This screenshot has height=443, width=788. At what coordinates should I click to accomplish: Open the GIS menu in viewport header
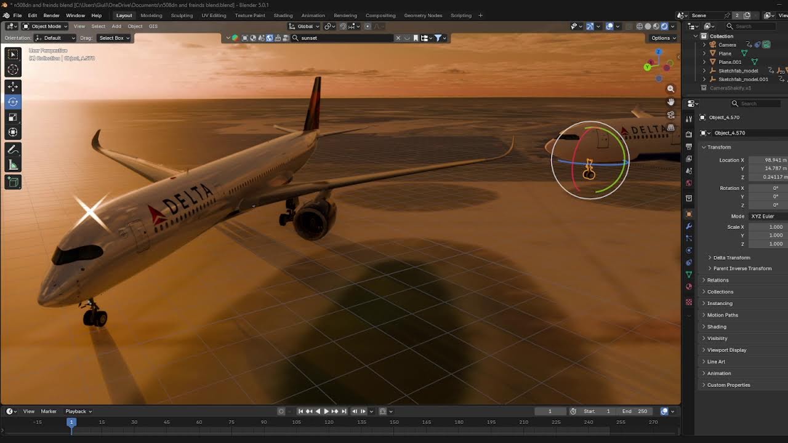click(153, 26)
